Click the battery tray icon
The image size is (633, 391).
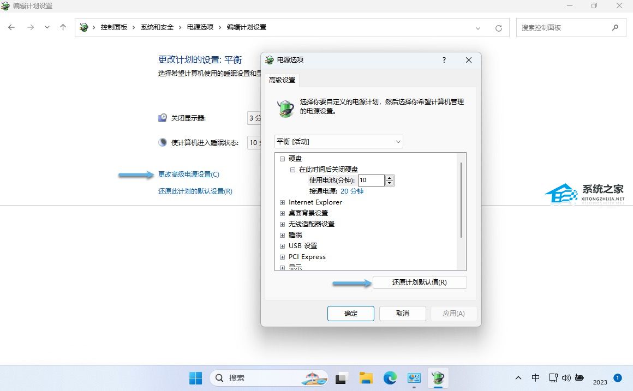click(580, 378)
